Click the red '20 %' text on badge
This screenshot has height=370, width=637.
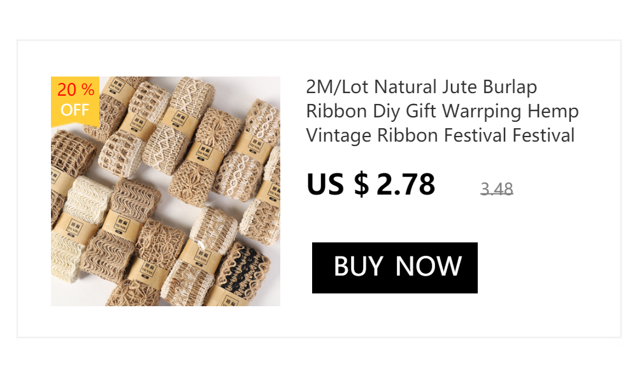click(x=76, y=89)
